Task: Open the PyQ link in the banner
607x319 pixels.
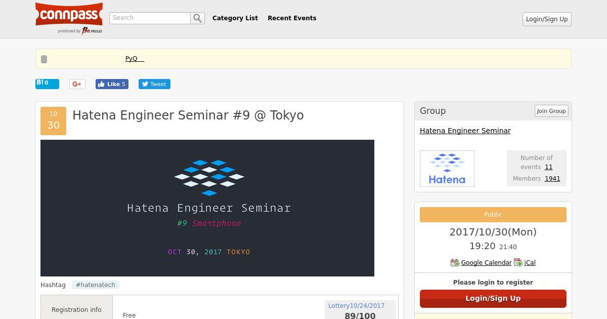Action: click(135, 59)
